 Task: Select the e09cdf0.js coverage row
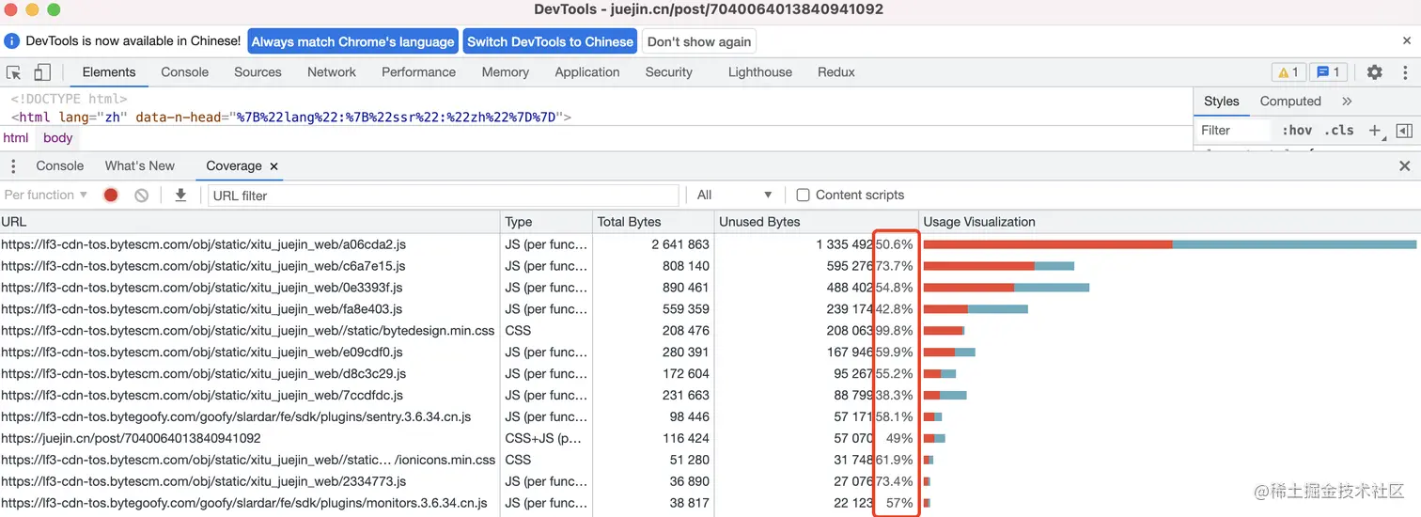tap(710, 352)
